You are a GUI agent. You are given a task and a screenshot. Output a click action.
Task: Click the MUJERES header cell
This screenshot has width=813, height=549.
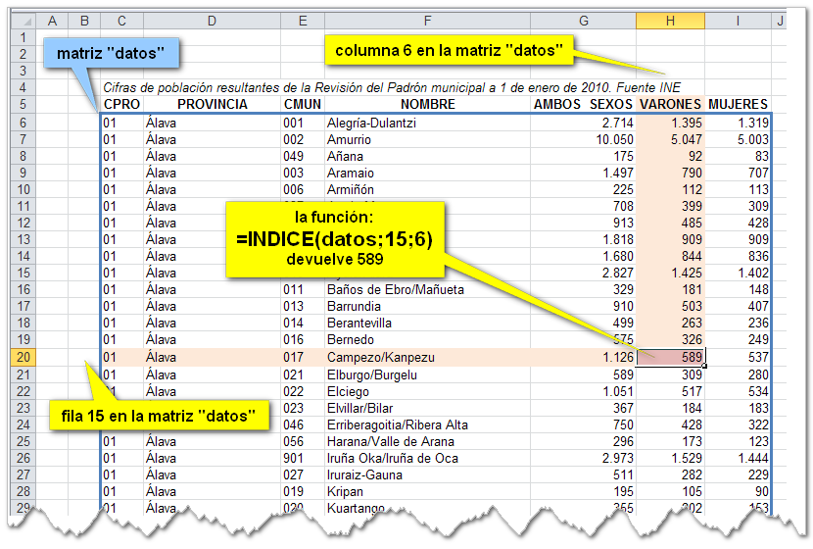click(x=738, y=105)
